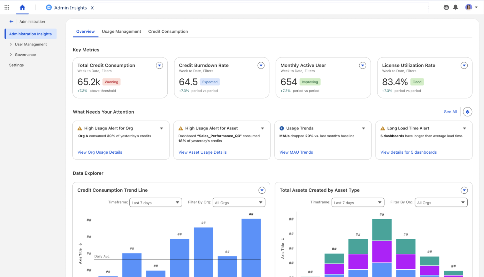
Task: Switch to the Usage Management tab
Action: [x=121, y=31]
